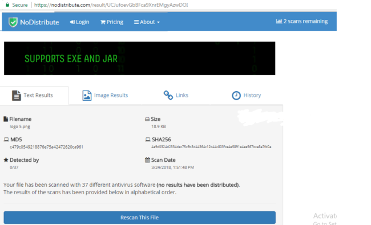Click the bar chart icon next to scans remaining
The height and width of the screenshot is (225, 371).
click(279, 21)
